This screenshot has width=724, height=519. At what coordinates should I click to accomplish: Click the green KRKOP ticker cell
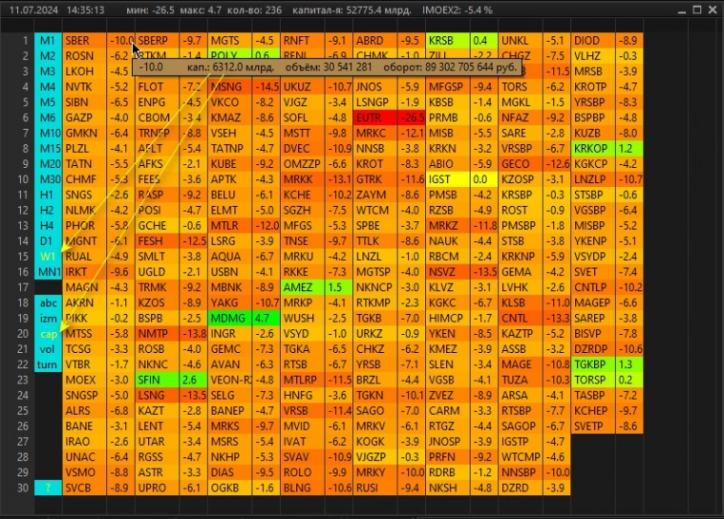[593, 149]
